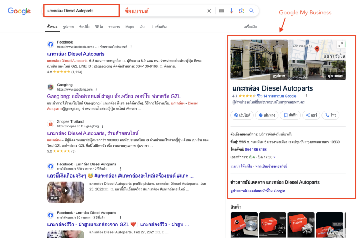The width and height of the screenshot is (359, 238).
Task: Click the Google logo
Action: click(x=19, y=11)
